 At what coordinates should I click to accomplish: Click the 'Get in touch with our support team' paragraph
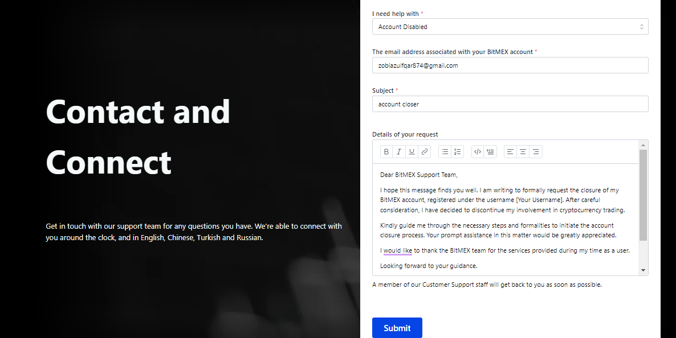tap(194, 232)
